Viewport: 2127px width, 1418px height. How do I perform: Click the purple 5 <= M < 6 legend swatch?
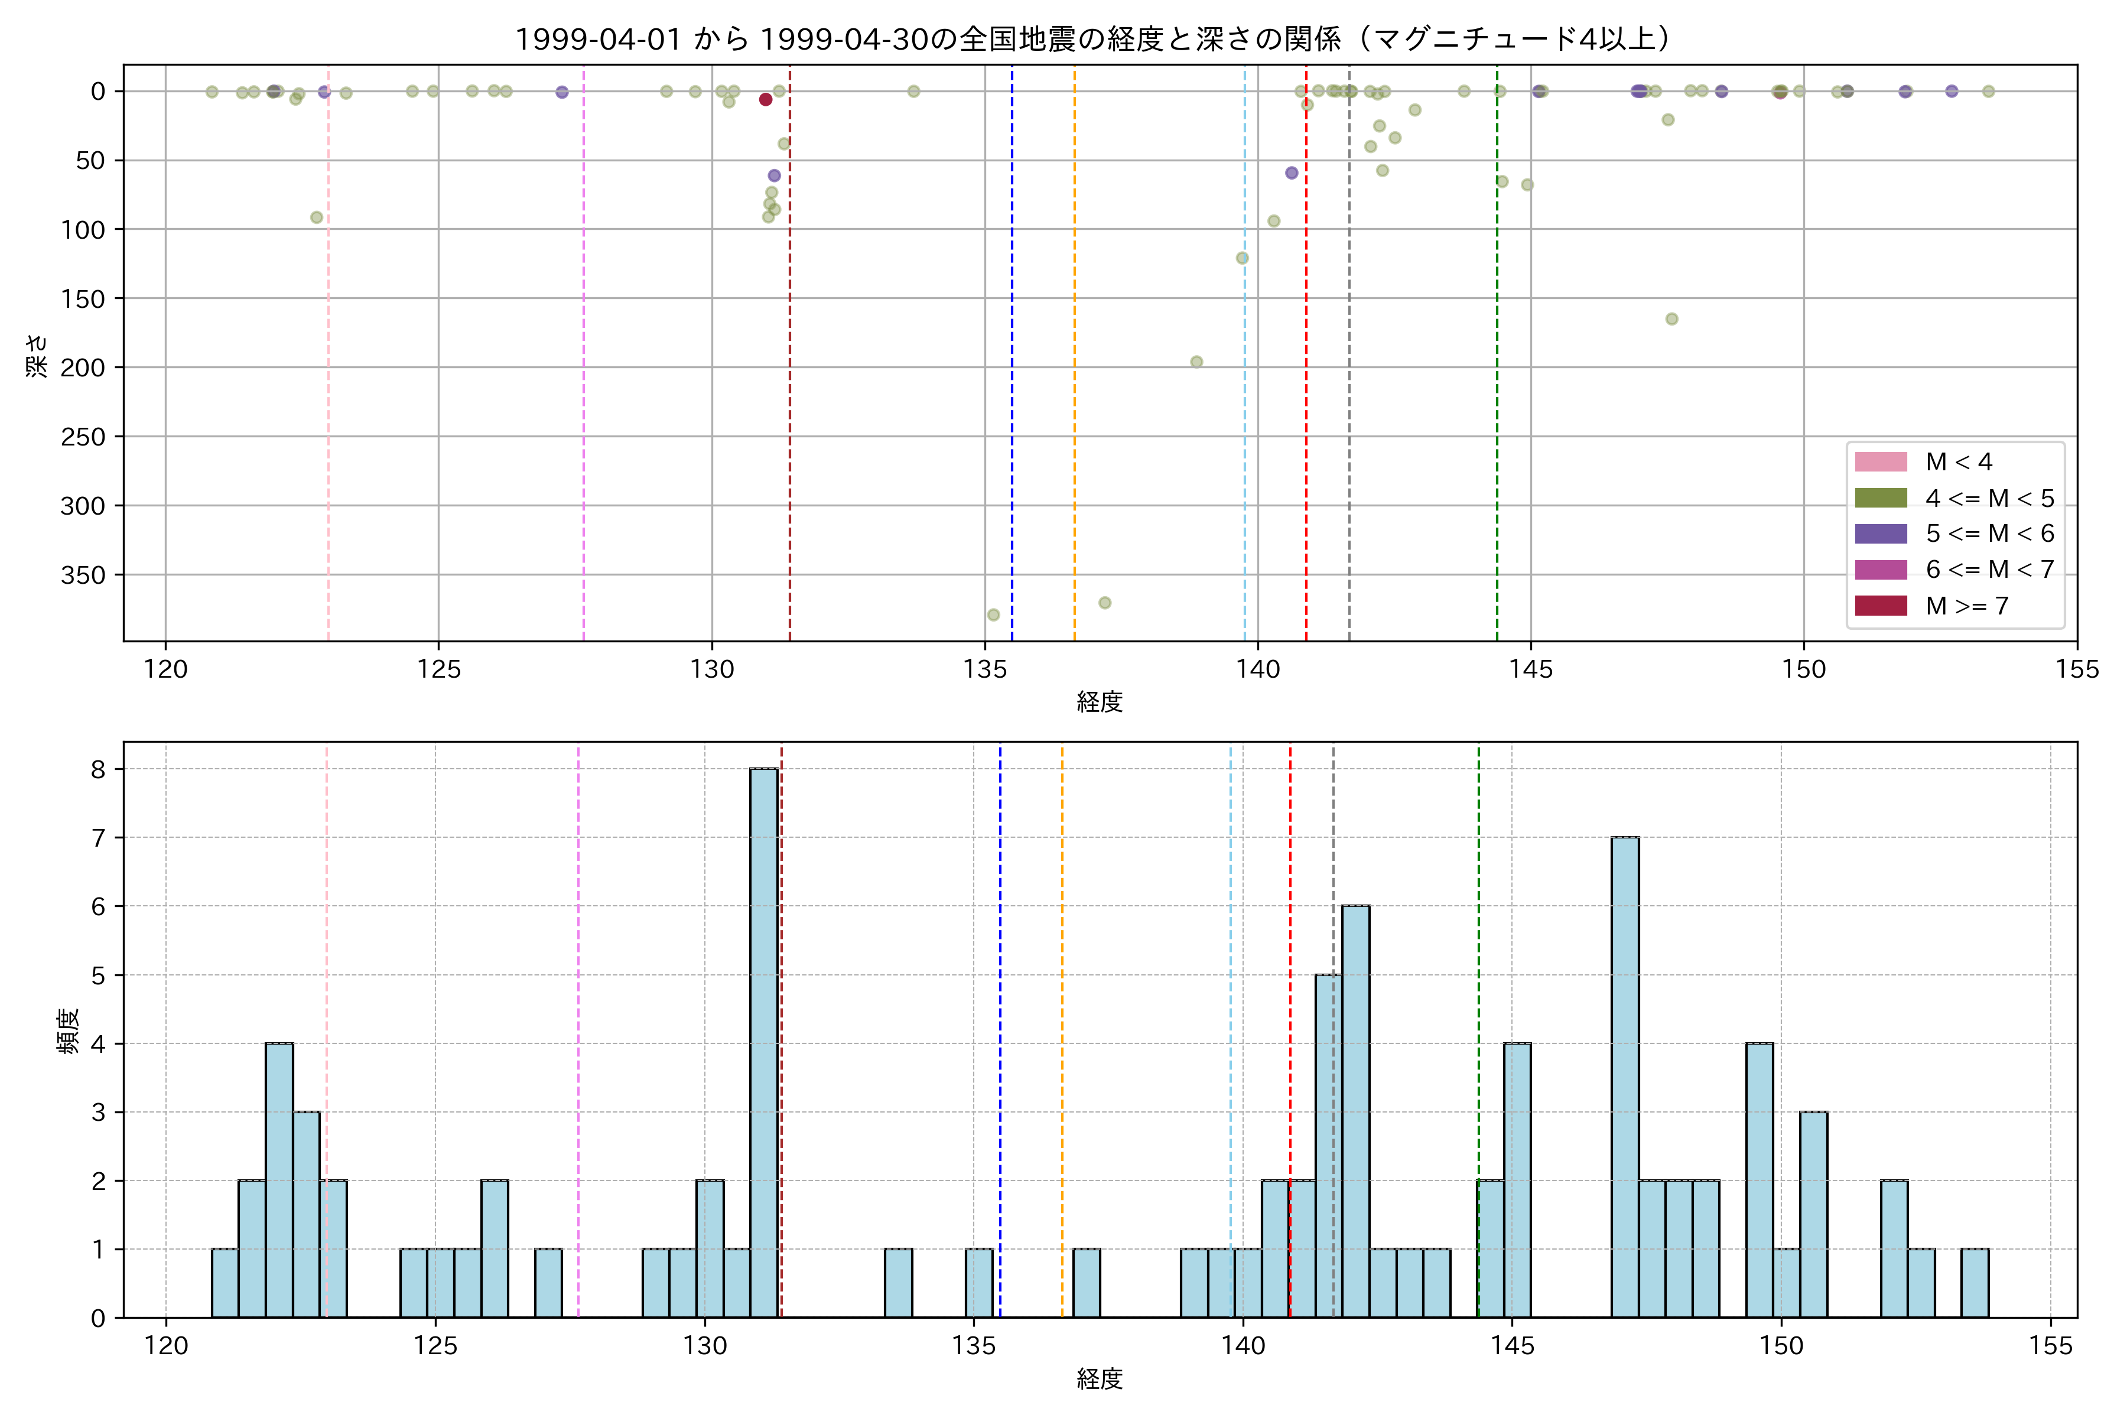[x=1880, y=534]
